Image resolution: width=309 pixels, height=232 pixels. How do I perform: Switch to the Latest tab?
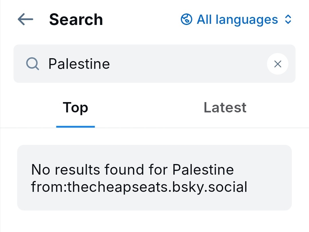coord(225,108)
